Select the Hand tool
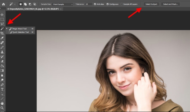 point(2,103)
